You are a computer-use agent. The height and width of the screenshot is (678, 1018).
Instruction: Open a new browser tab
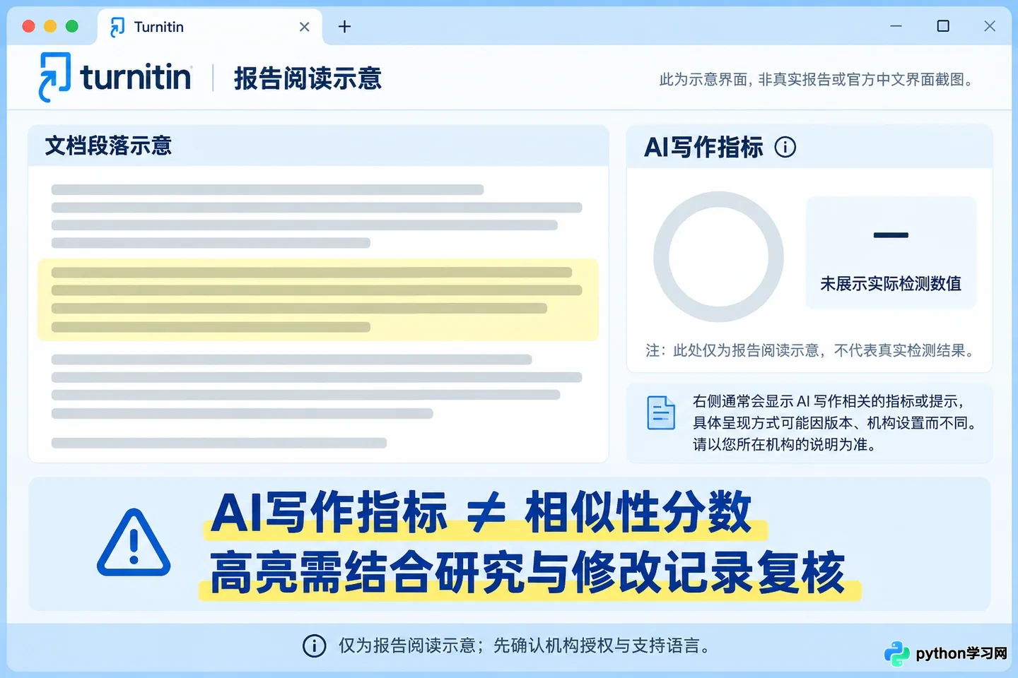[344, 27]
